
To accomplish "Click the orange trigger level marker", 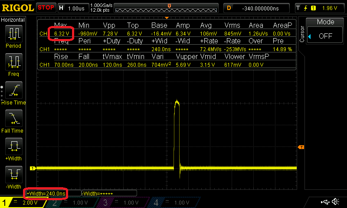I will (x=301, y=148).
